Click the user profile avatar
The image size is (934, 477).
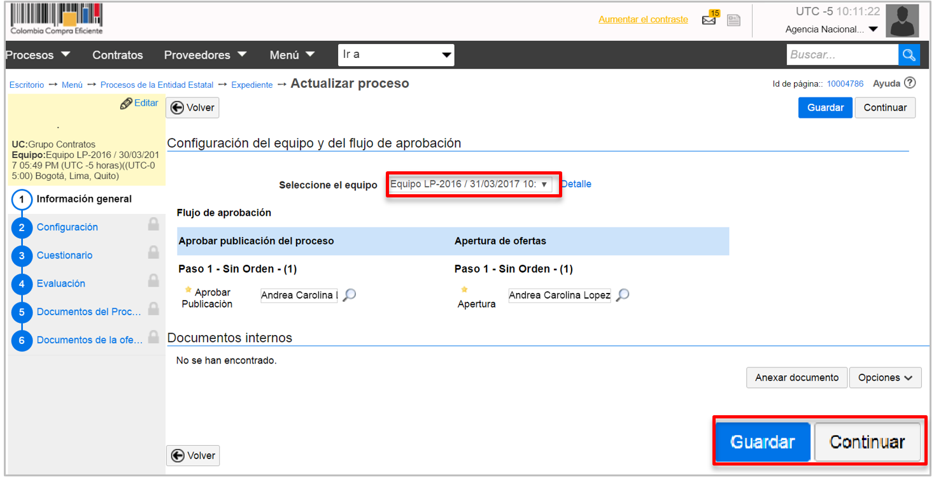click(x=902, y=21)
